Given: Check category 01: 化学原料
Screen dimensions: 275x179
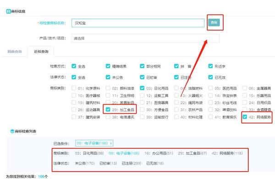Looking at the screenshot, I should [x=74, y=88].
